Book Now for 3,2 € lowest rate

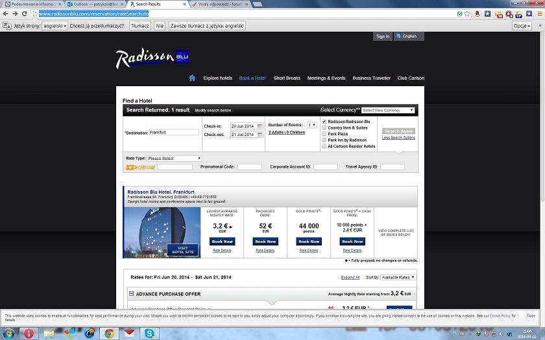pyautogui.click(x=222, y=242)
